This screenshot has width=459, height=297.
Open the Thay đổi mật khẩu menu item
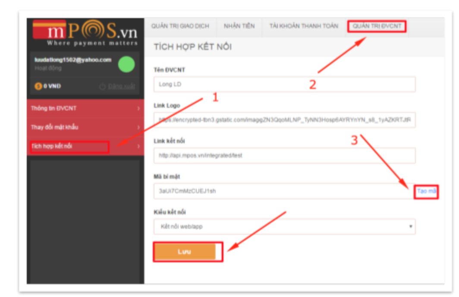85,127
